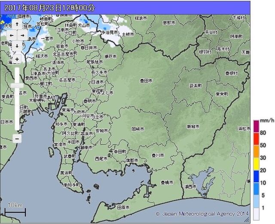The height and width of the screenshot is (224, 275).
Task: Click the small brown marker in 名古屋市
Action: click(x=69, y=71)
